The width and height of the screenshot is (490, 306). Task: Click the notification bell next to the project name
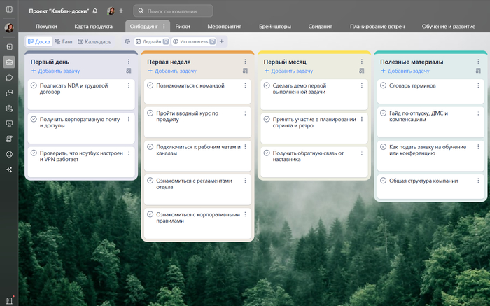[95, 11]
